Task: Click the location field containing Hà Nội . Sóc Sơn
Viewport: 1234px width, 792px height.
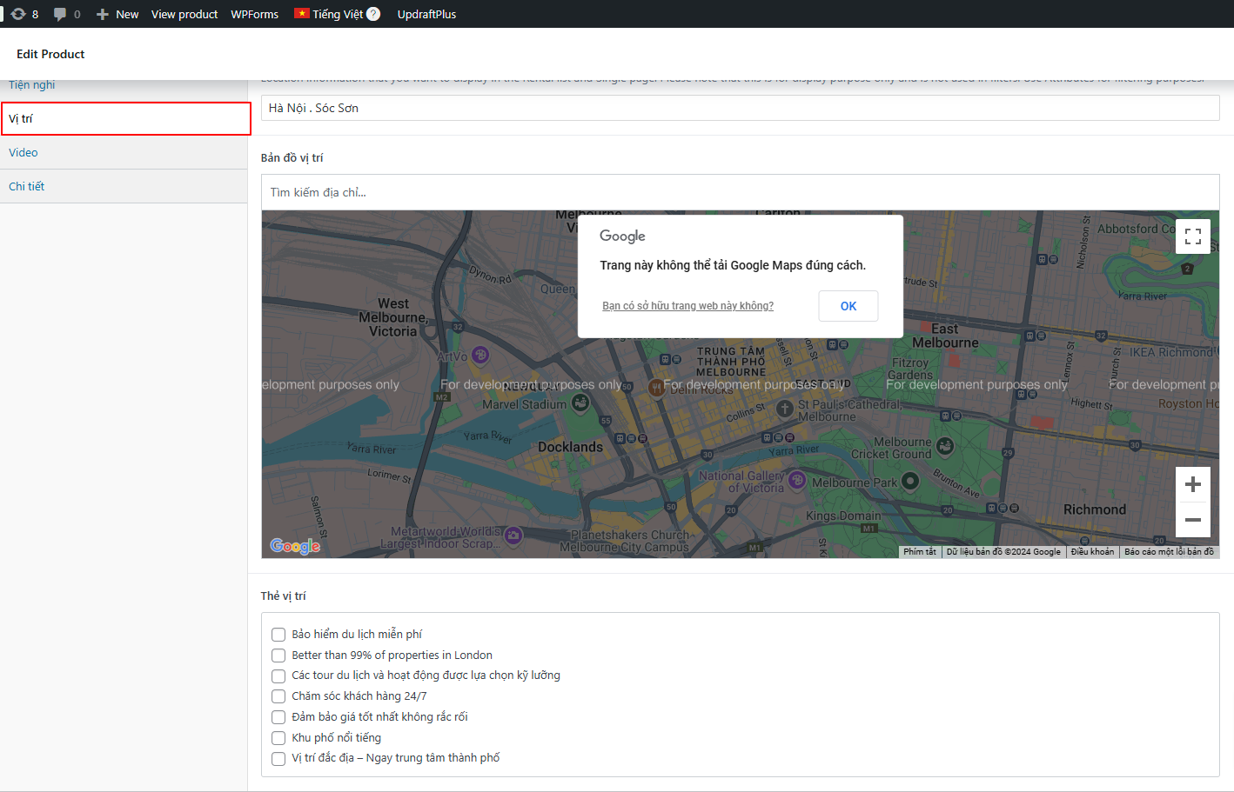Action: pyautogui.click(x=740, y=108)
